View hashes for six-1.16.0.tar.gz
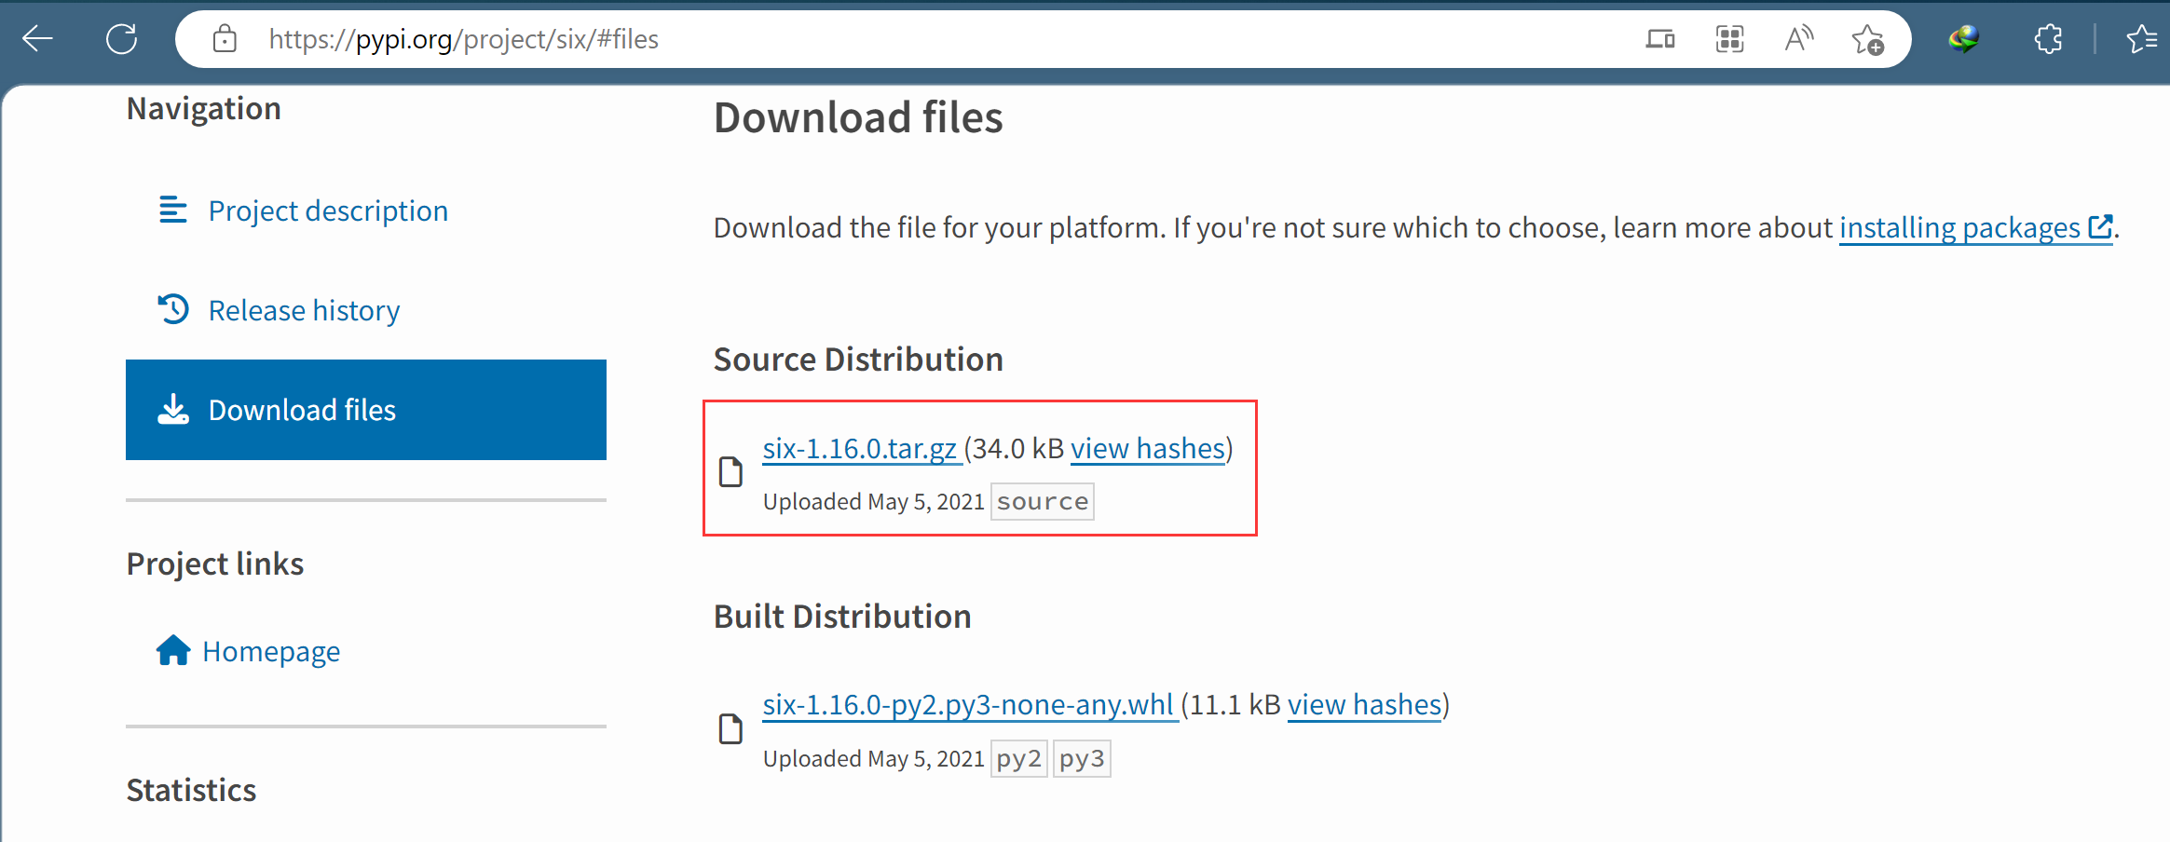The width and height of the screenshot is (2170, 842). click(1148, 448)
